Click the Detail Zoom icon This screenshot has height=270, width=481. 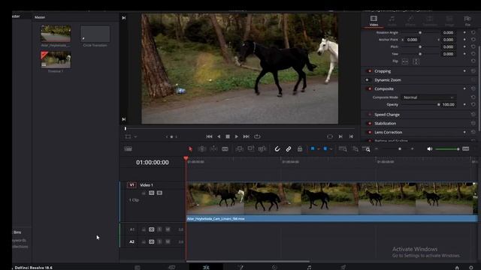pyautogui.click(x=355, y=148)
